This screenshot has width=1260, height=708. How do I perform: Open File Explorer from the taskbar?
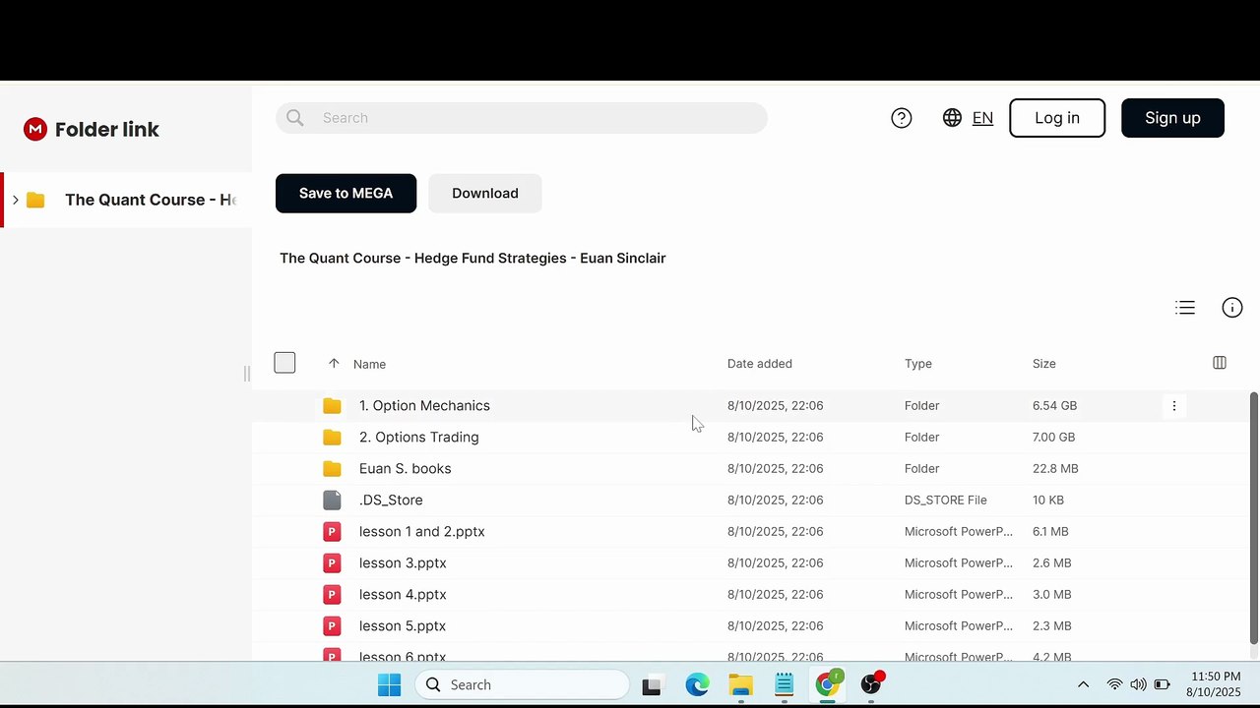coord(740,684)
